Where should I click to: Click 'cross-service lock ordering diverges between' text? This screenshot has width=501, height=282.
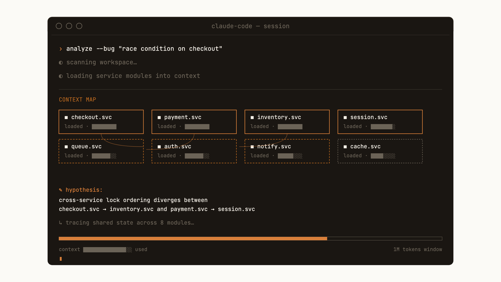pos(133,200)
